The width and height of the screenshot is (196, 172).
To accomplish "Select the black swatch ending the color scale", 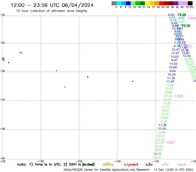I will click(x=190, y=3).
